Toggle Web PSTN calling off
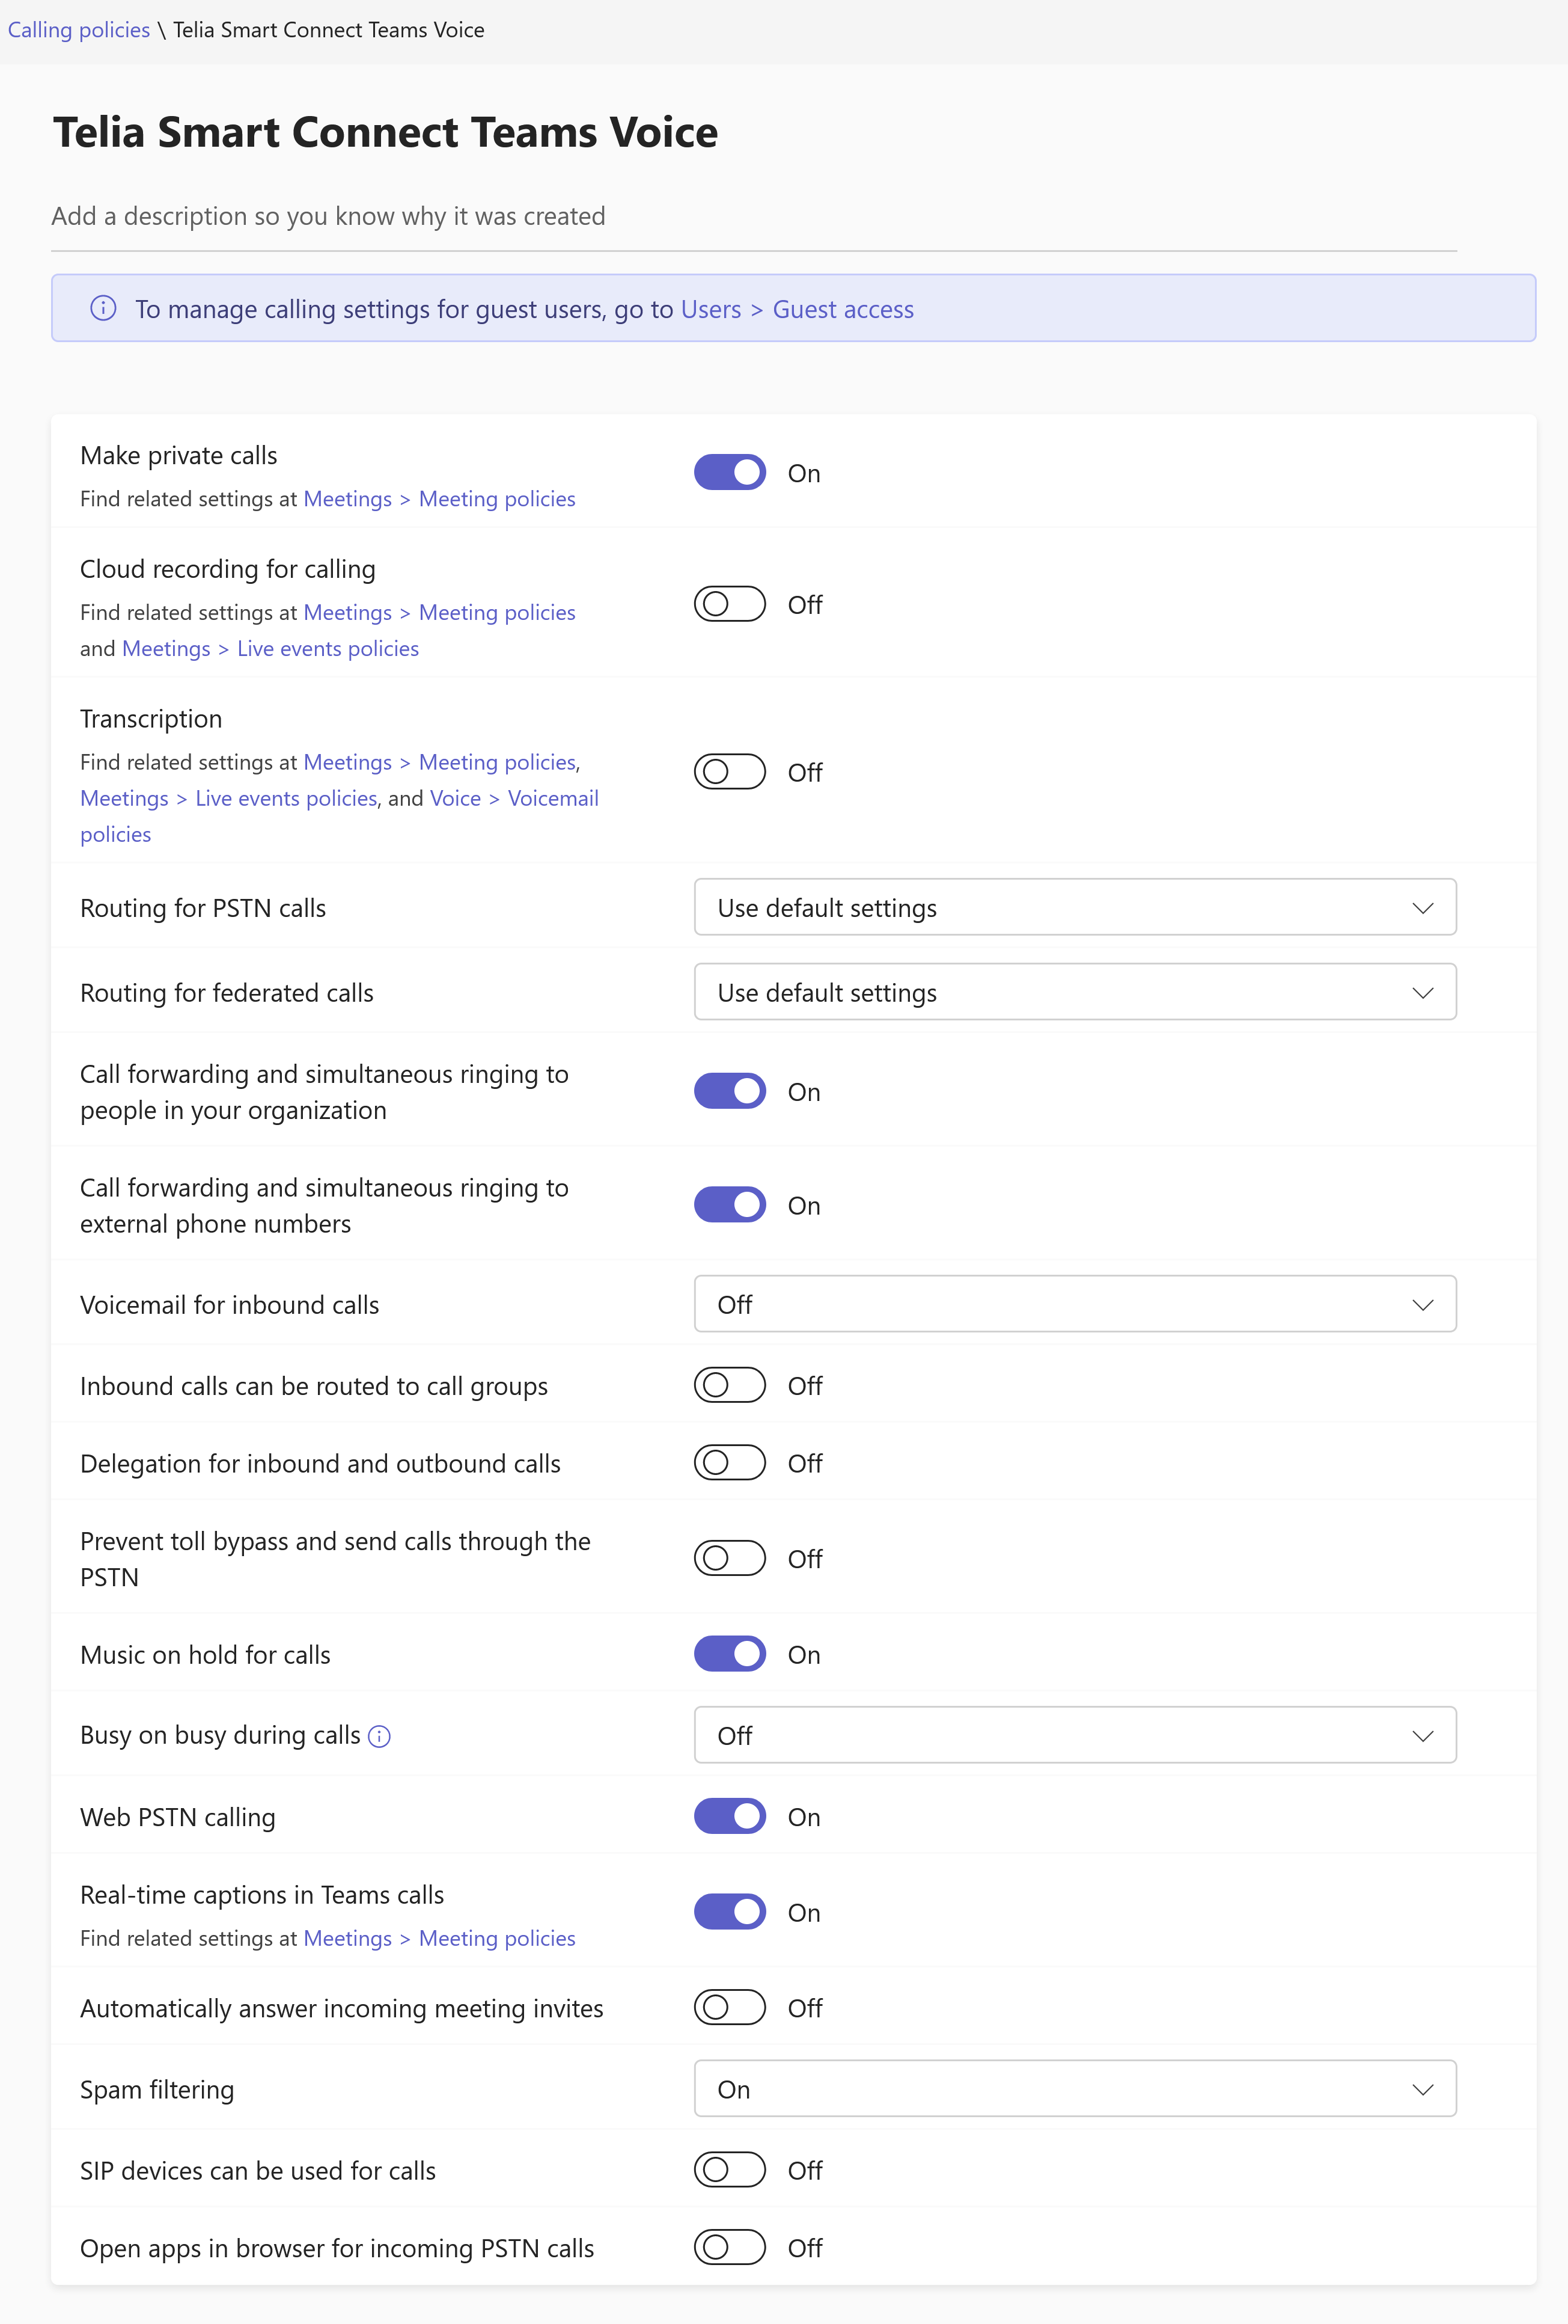 (x=730, y=1816)
